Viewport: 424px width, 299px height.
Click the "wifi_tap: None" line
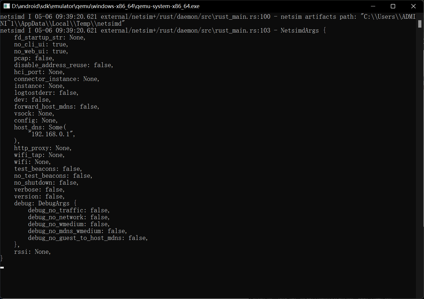point(39,155)
